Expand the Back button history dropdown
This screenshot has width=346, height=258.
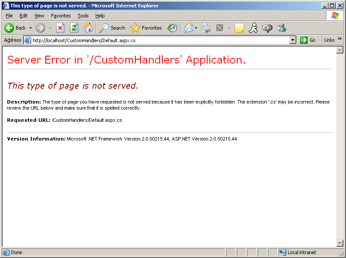pos(30,28)
